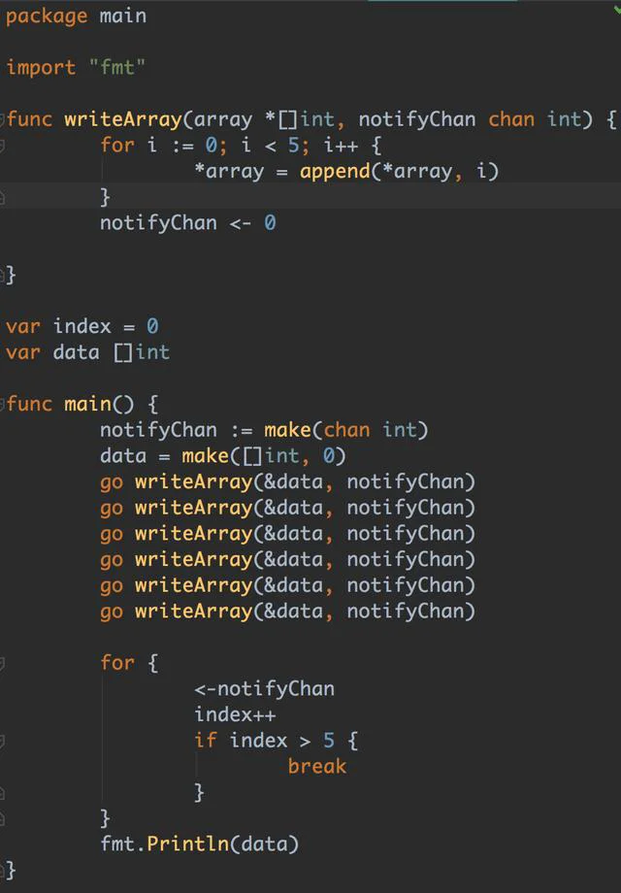621x893 pixels.
Task: Click 'data' inside the Println call
Action: coord(264,844)
